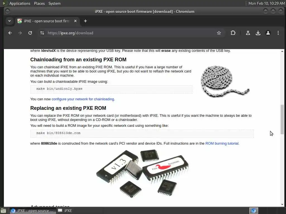
Task: Open Chrome Labs flask icon
Action: click(x=248, y=33)
